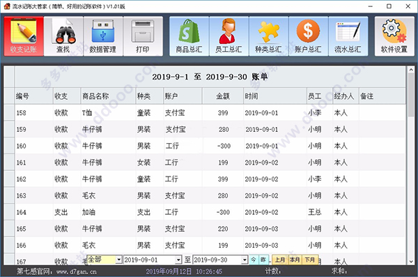The height and width of the screenshot is (277, 418).
Task: Click the 金额 column header
Action: coord(223,96)
